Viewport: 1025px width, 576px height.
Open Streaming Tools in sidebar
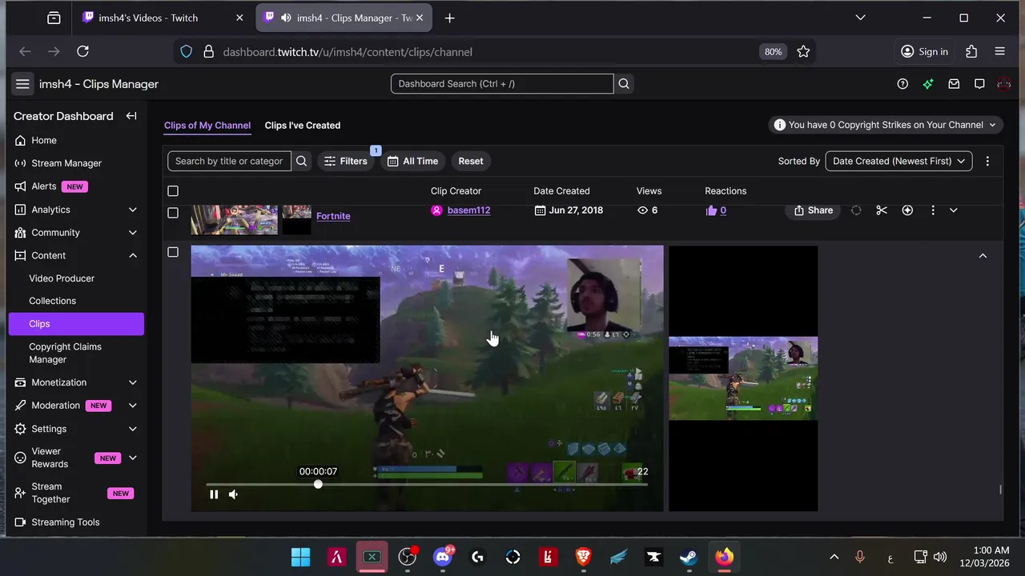coord(66,522)
